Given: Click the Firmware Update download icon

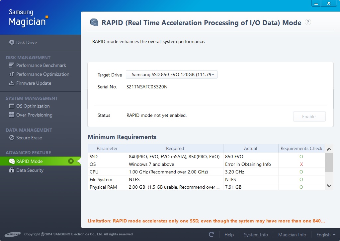Looking at the screenshot, I should (12, 83).
